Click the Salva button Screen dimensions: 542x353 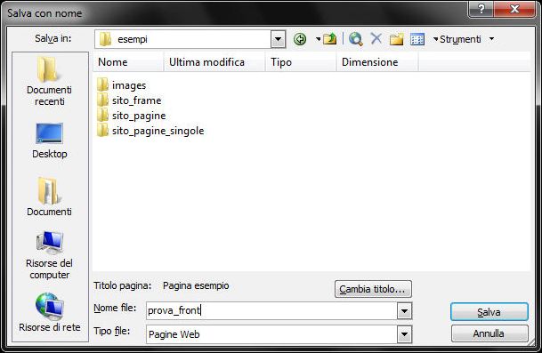click(x=489, y=312)
